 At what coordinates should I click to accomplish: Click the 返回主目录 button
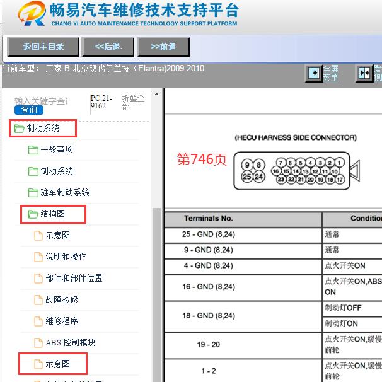[43, 47]
